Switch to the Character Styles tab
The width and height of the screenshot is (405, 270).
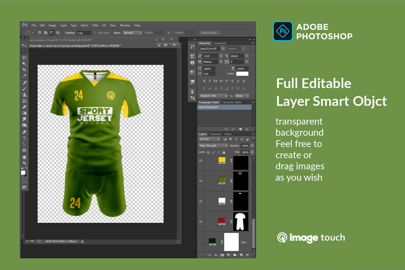[x=232, y=102]
